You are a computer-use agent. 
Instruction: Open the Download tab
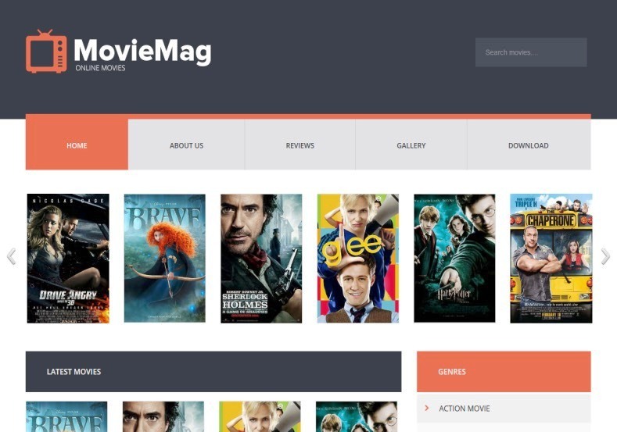(529, 145)
